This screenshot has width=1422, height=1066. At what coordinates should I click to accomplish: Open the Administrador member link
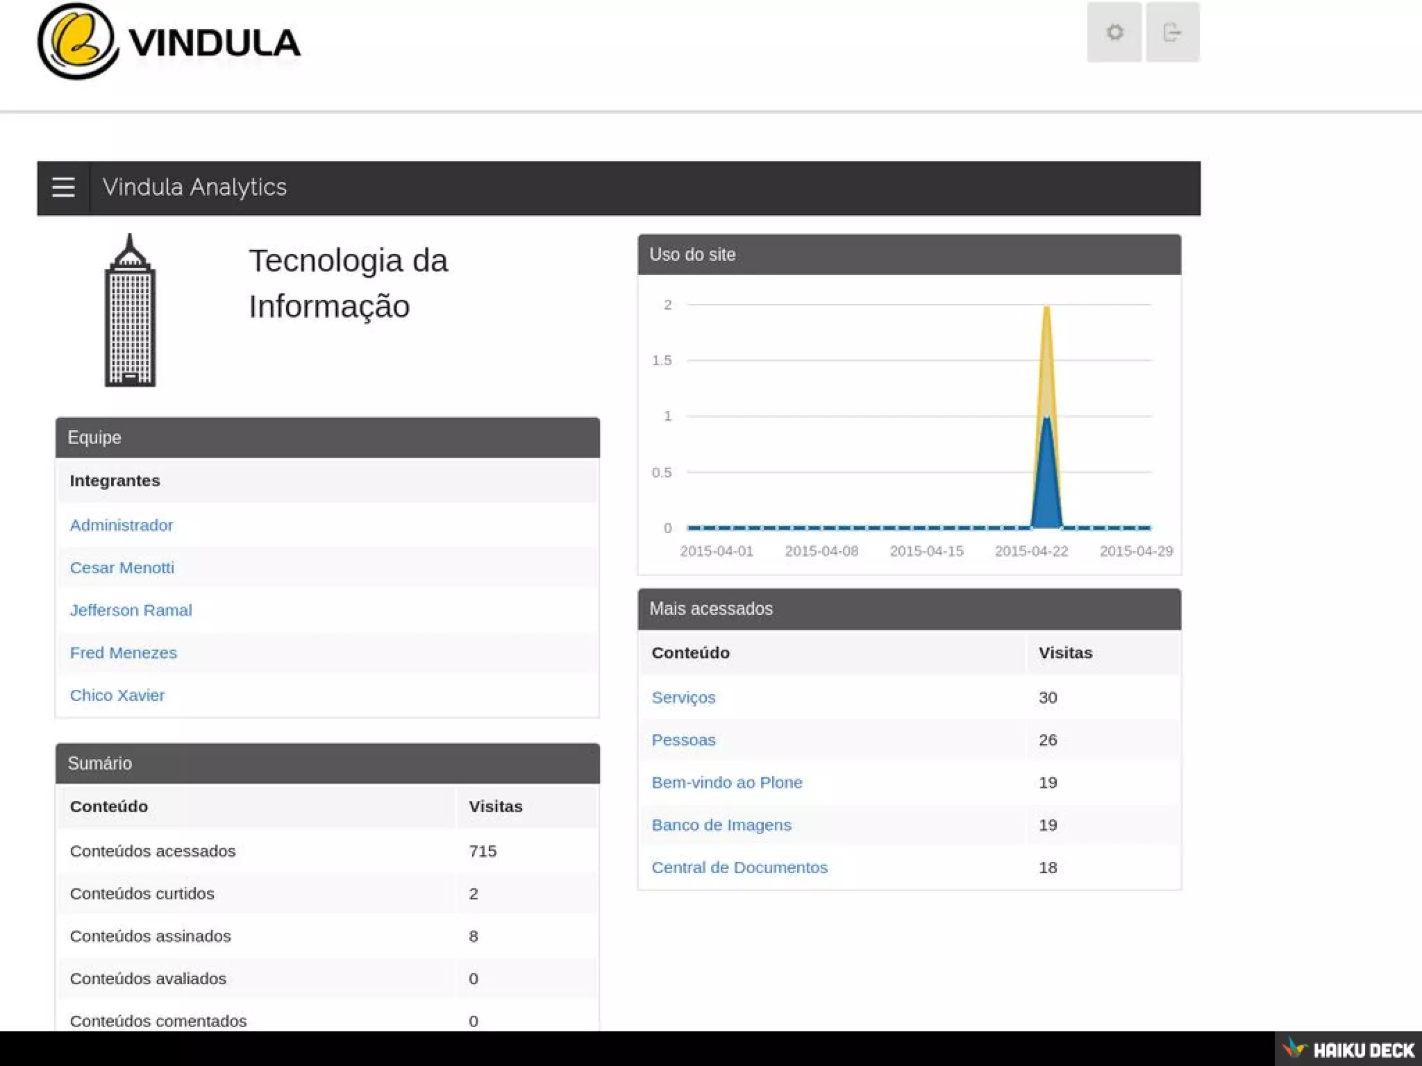click(x=122, y=525)
